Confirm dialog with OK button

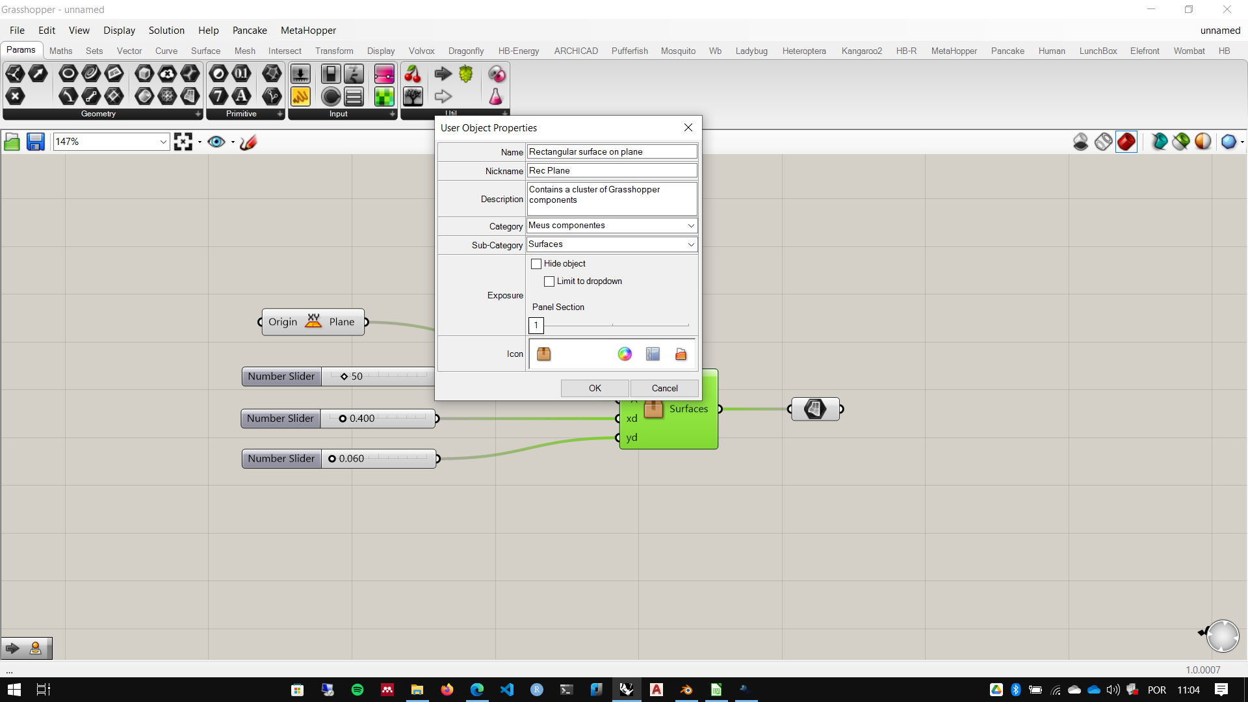tap(595, 388)
